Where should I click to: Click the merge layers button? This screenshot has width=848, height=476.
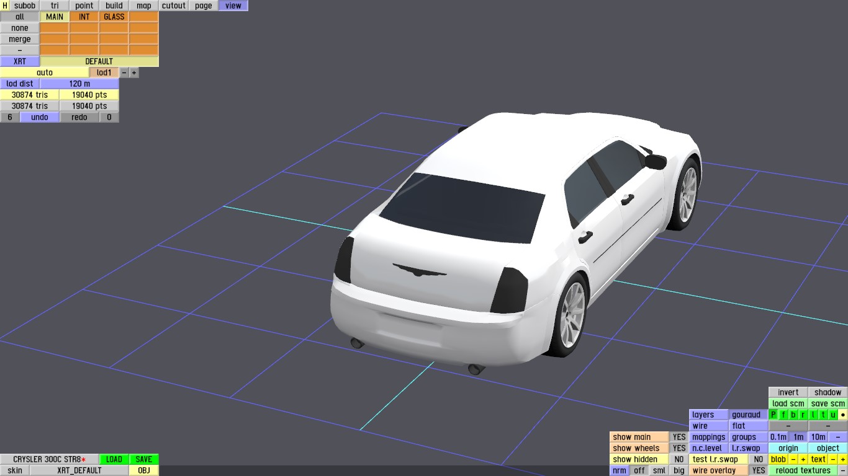point(20,39)
